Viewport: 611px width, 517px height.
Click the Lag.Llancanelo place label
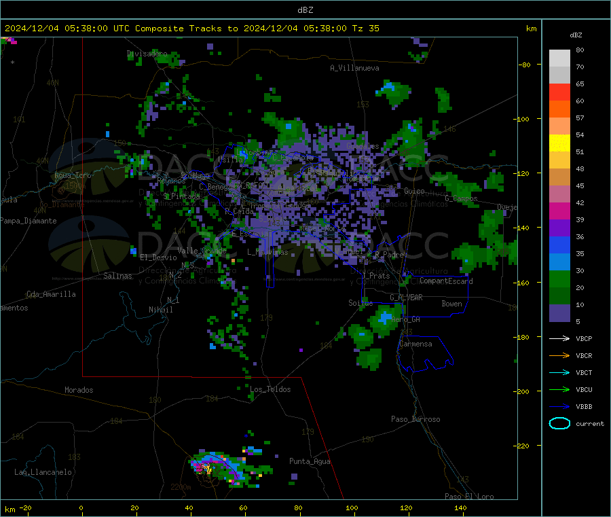(43, 472)
